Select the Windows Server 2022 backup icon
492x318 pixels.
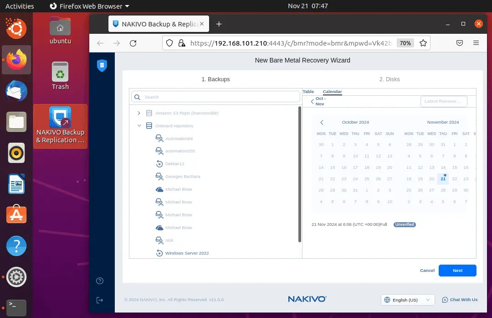(159, 253)
